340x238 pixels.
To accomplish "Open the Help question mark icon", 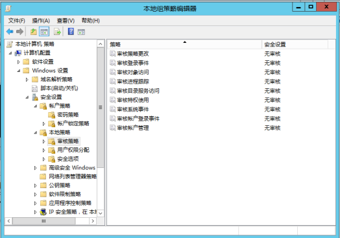I will coord(71,32).
